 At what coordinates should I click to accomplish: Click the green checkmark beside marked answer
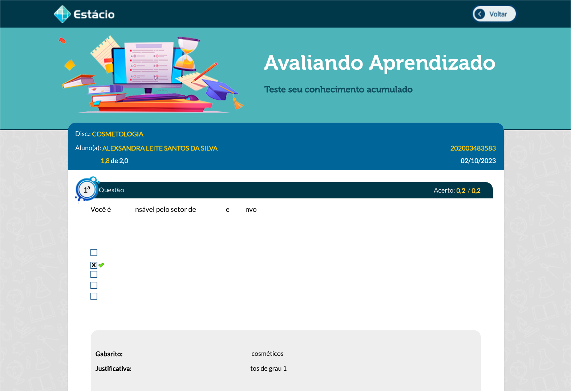point(101,265)
